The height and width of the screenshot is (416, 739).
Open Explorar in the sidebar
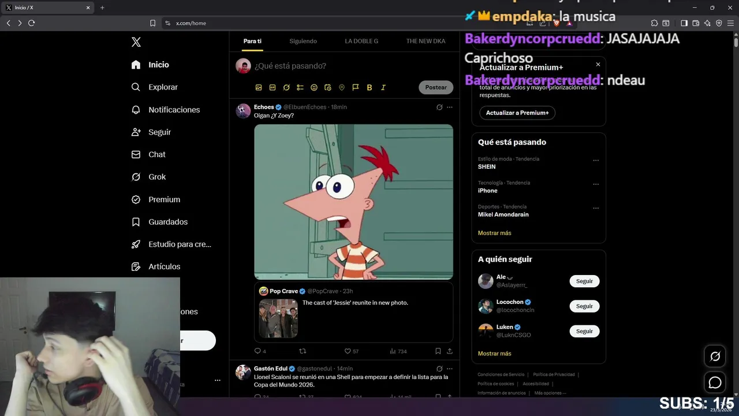point(154,87)
